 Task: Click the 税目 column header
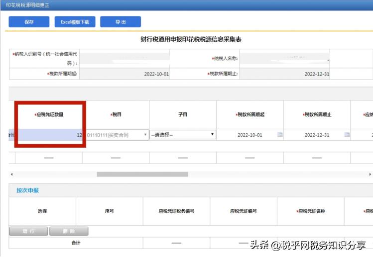(x=116, y=114)
